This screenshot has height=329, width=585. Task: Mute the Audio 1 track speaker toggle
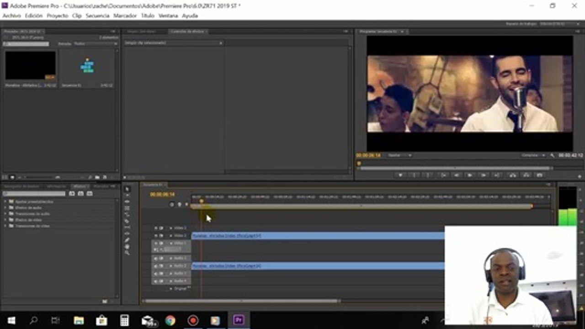click(x=155, y=258)
